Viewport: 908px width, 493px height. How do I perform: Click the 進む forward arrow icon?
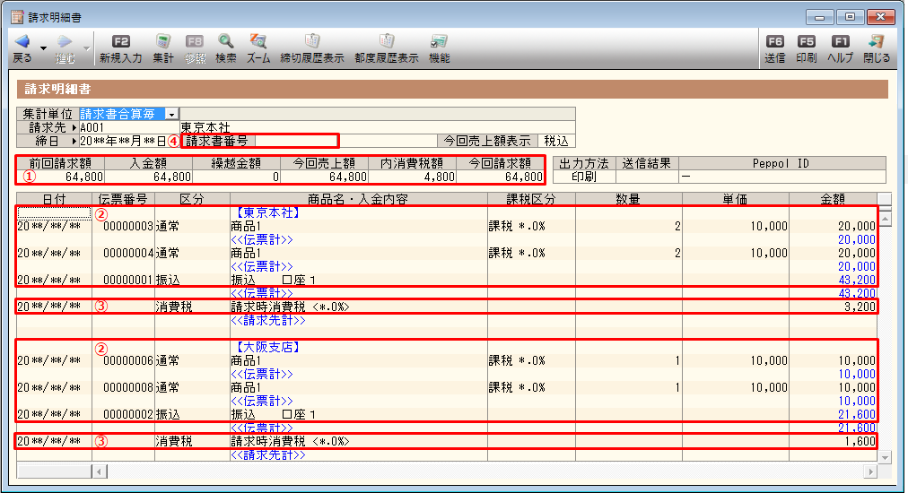(x=65, y=41)
